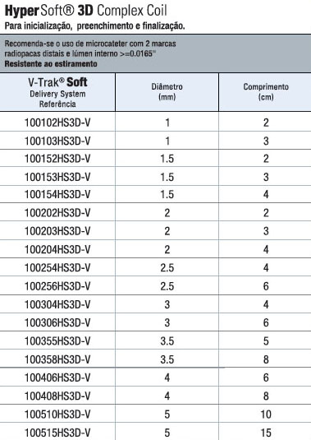Select reference 100510HS3D-V
Viewport: 311px width, 440px height.
coord(57,415)
